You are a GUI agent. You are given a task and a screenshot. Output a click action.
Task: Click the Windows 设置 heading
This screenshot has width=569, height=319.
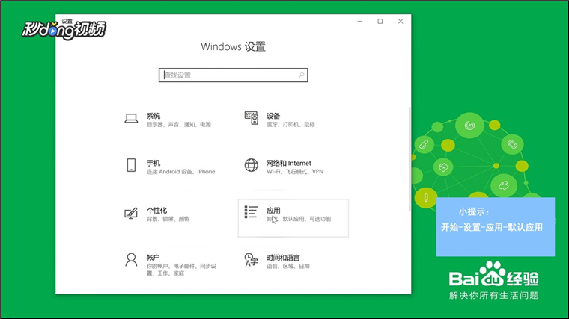(x=234, y=46)
